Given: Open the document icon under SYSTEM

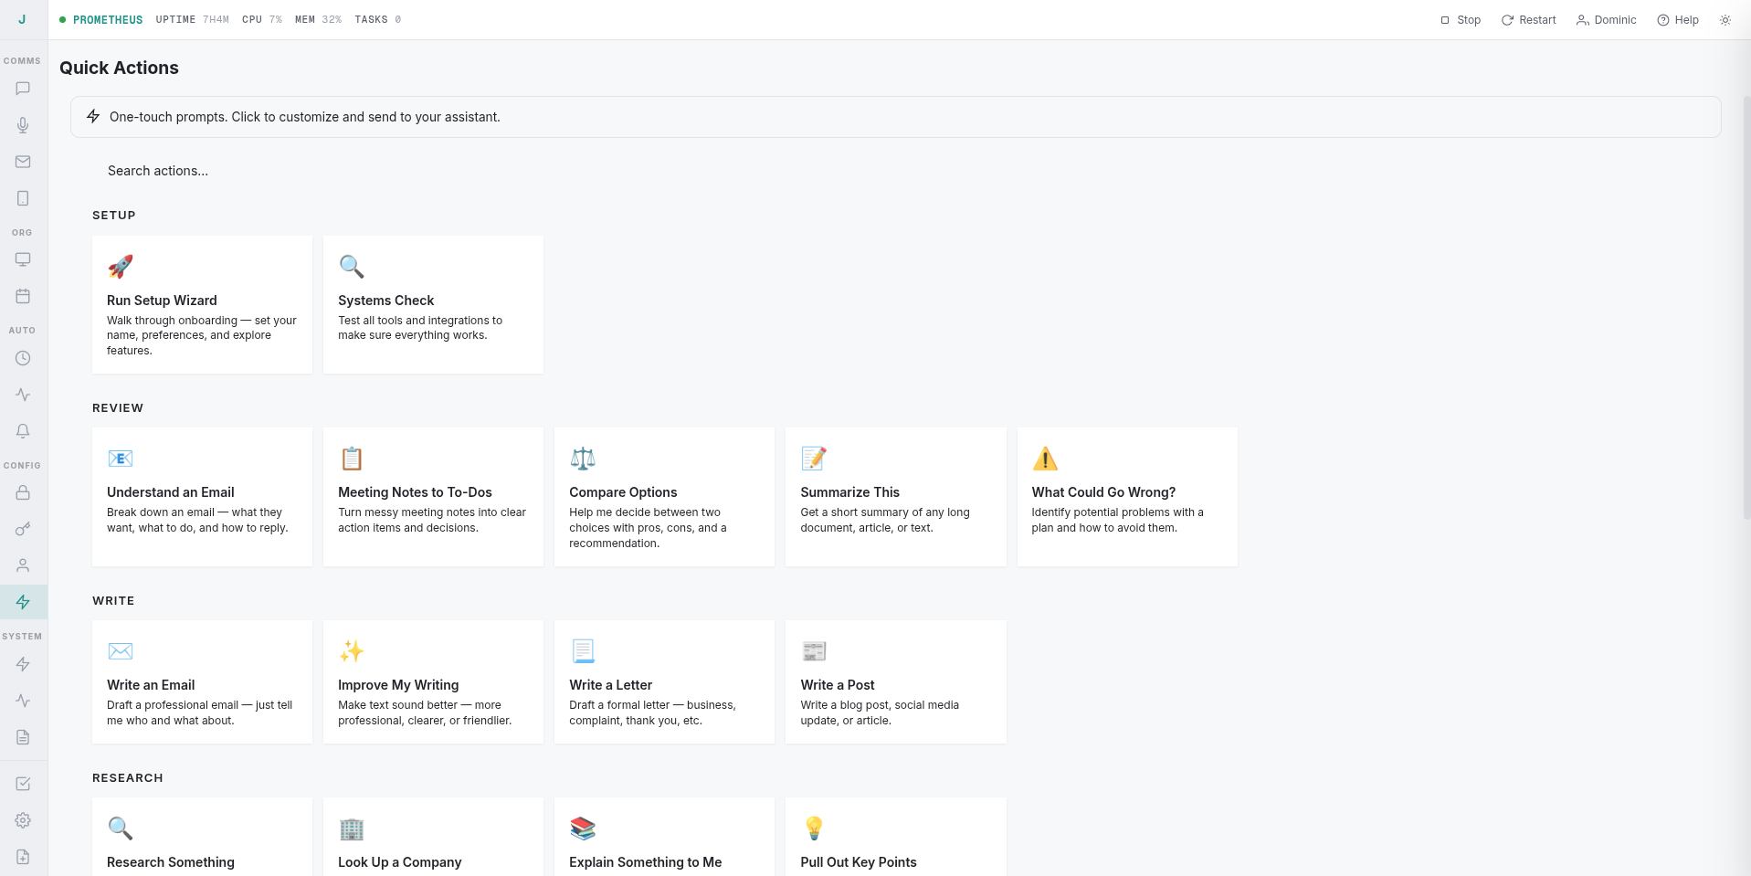Looking at the screenshot, I should click(23, 737).
